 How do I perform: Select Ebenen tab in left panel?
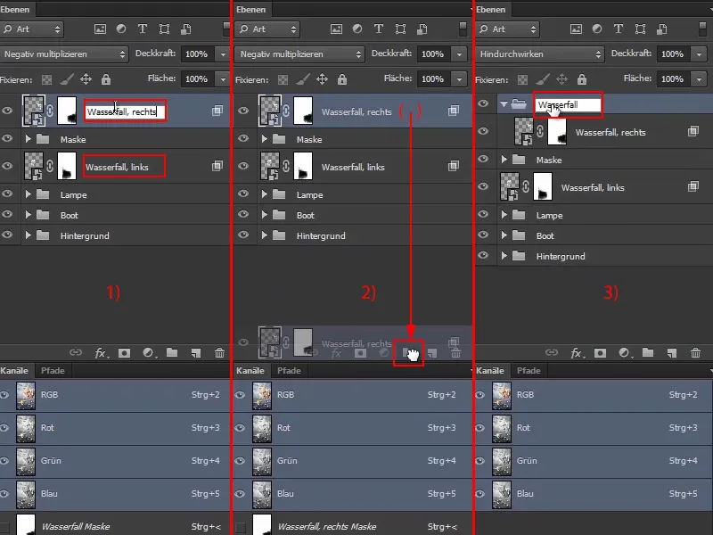click(15, 9)
